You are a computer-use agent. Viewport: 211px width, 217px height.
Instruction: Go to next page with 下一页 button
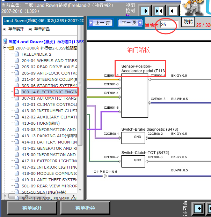click(131, 23)
